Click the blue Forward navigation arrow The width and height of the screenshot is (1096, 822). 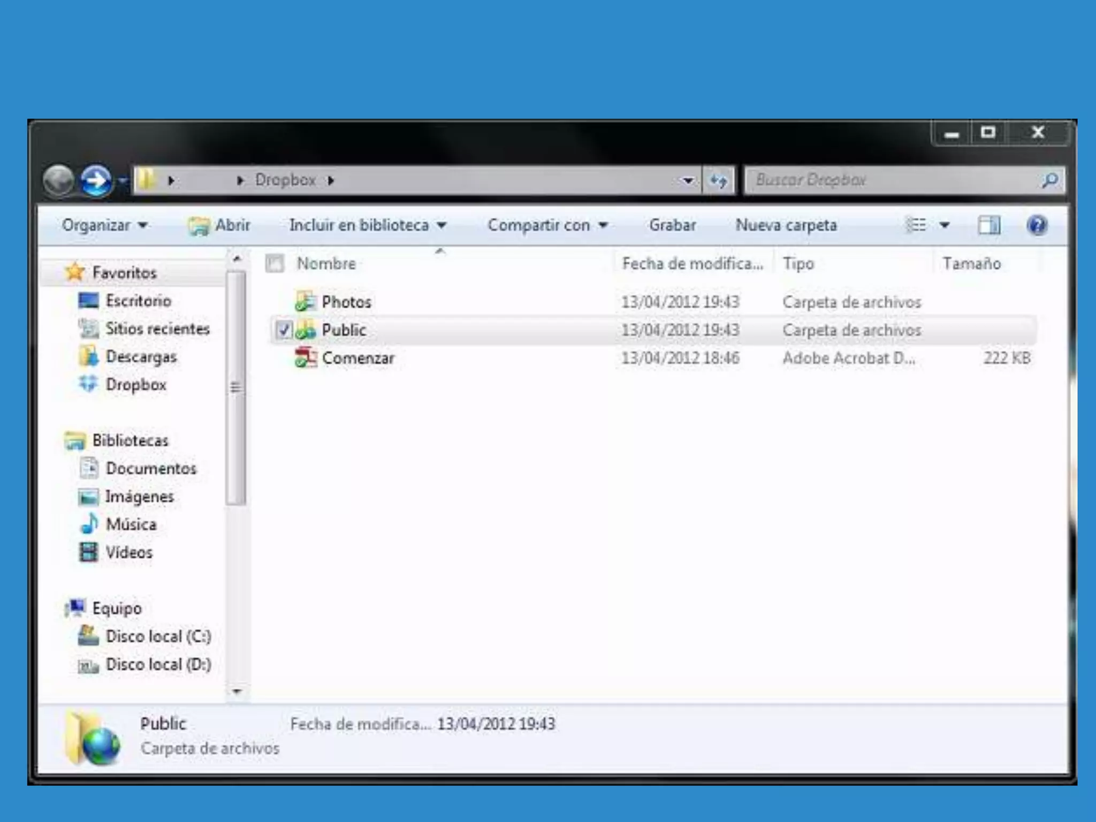tap(96, 180)
